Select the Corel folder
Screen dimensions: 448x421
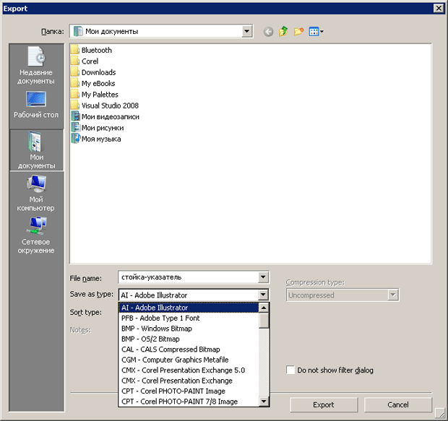(x=85, y=61)
